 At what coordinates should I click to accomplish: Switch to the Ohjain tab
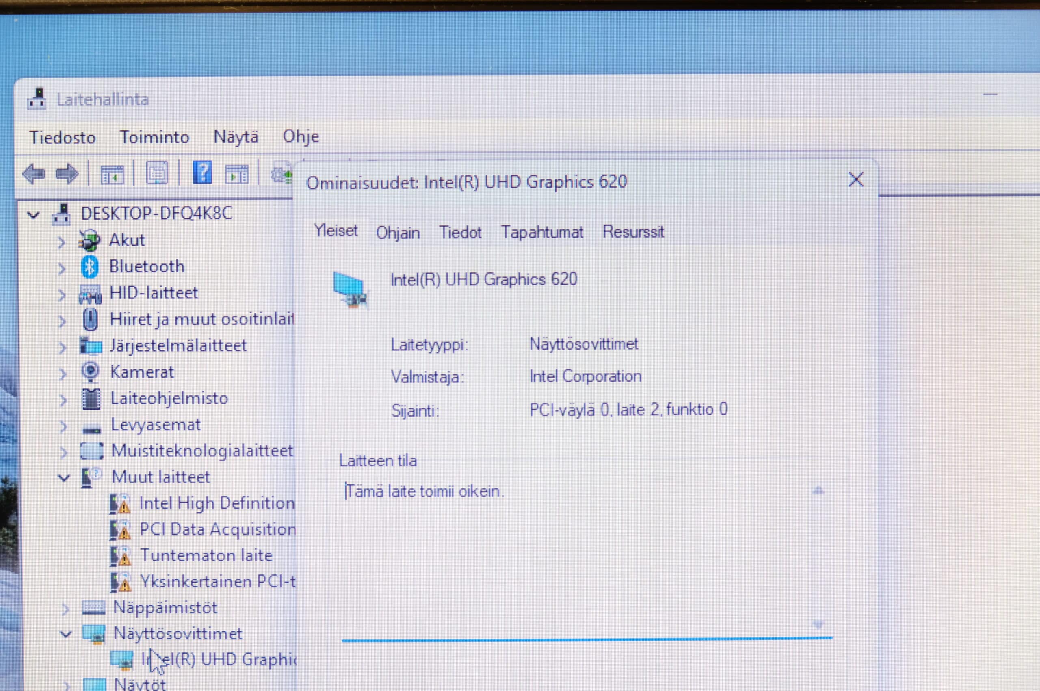pos(398,233)
